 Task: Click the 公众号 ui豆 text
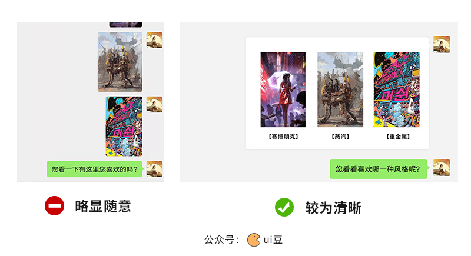244,240
